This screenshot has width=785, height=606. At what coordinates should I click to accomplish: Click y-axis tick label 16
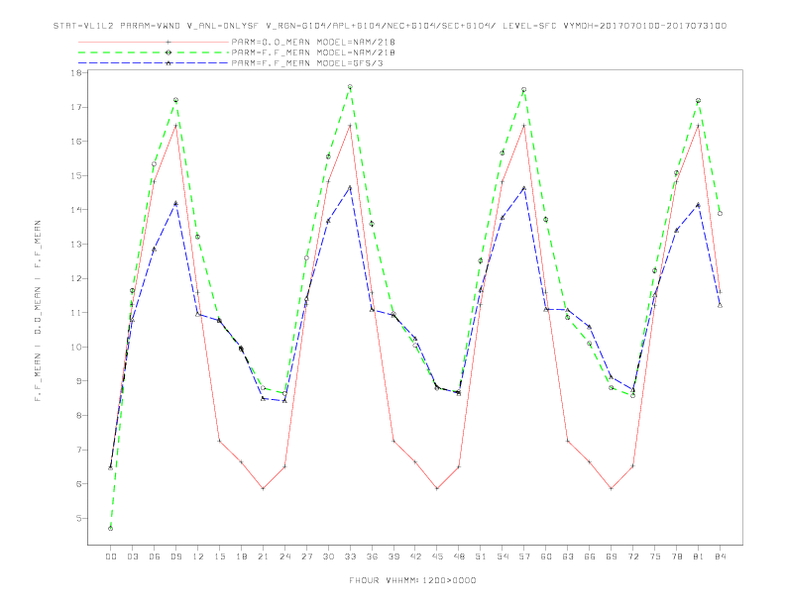coord(76,142)
